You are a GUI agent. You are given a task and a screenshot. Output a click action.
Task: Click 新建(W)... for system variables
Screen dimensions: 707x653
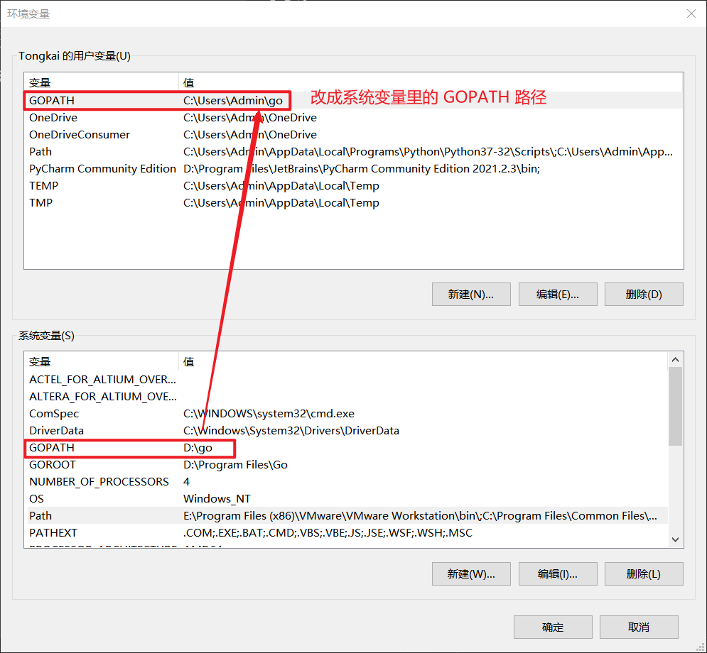point(471,574)
